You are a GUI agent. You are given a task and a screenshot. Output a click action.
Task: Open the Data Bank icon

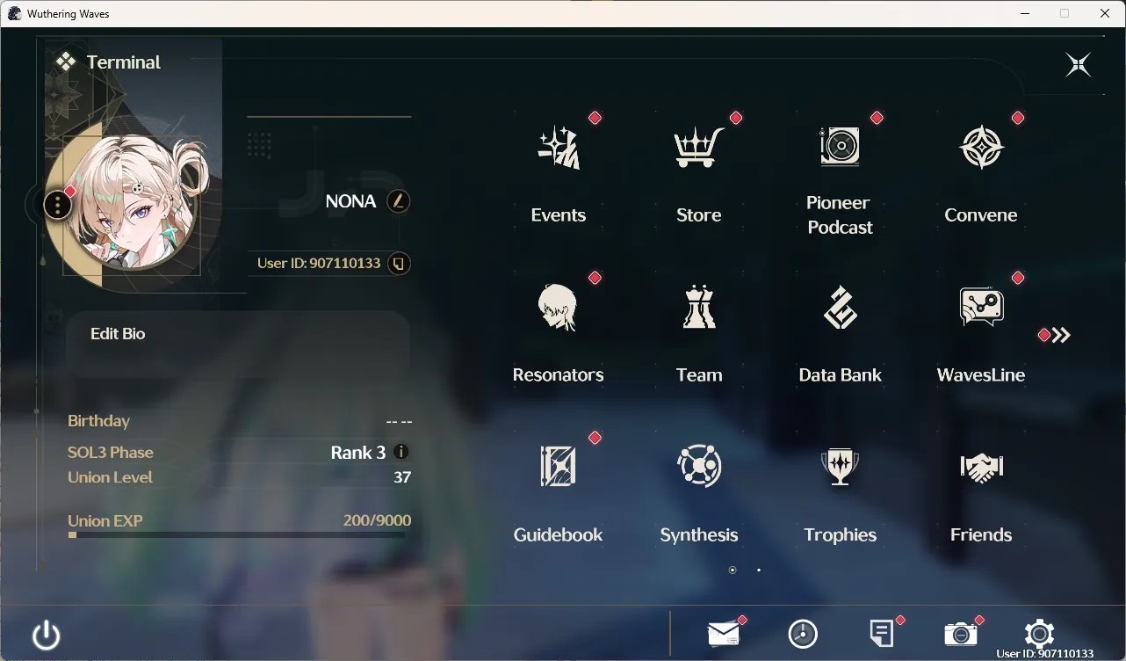[x=841, y=308]
